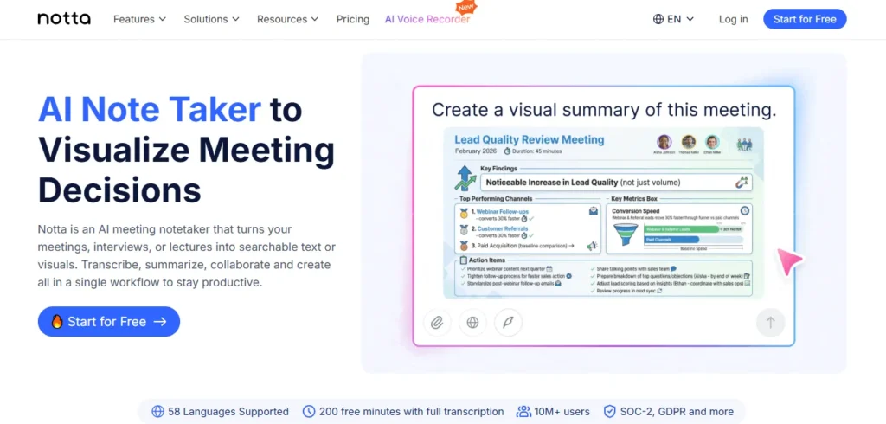Click the arrow on hero Start button
The image size is (886, 424).
[160, 322]
